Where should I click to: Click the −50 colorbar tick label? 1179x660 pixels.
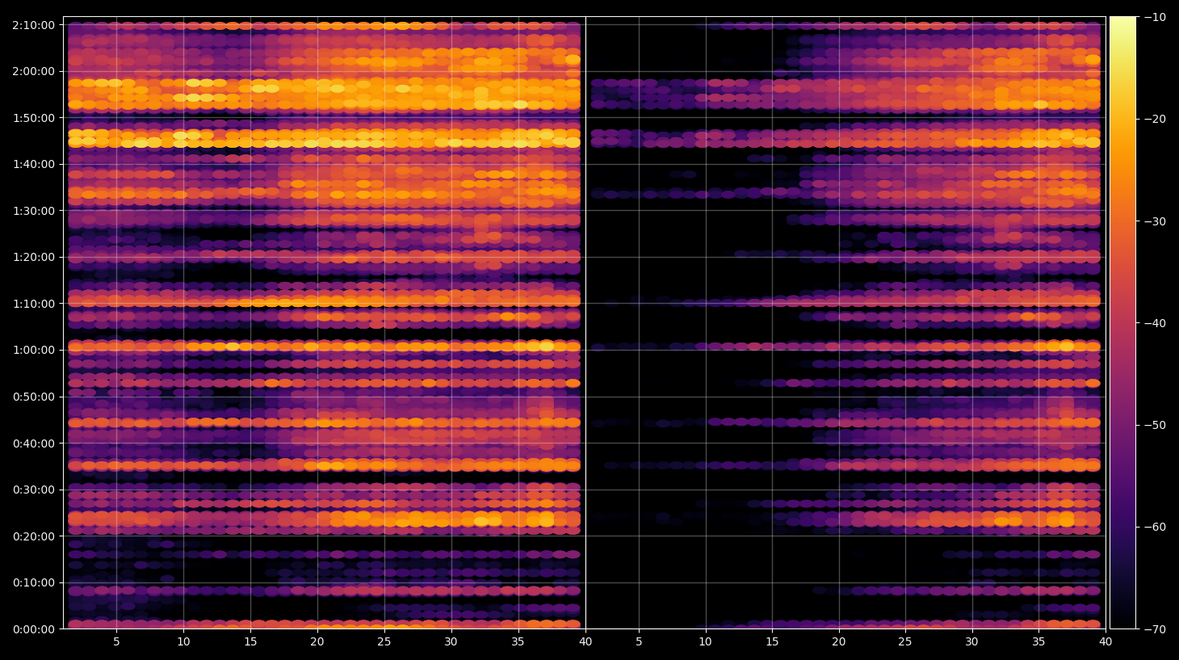click(1155, 425)
